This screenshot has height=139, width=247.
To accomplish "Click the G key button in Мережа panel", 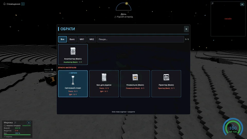I will (x=29, y=123).
